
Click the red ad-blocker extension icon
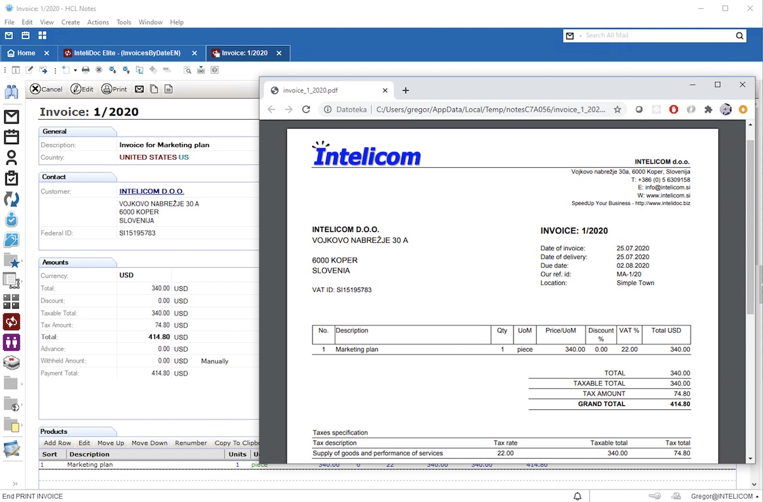pos(674,110)
